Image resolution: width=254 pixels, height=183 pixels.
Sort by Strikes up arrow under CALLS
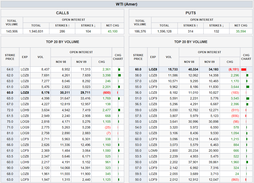[x=62, y=25]
